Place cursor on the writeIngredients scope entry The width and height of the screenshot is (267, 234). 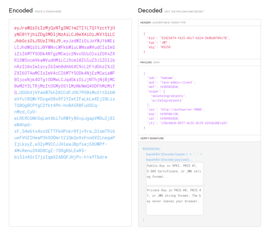(x=167, y=100)
